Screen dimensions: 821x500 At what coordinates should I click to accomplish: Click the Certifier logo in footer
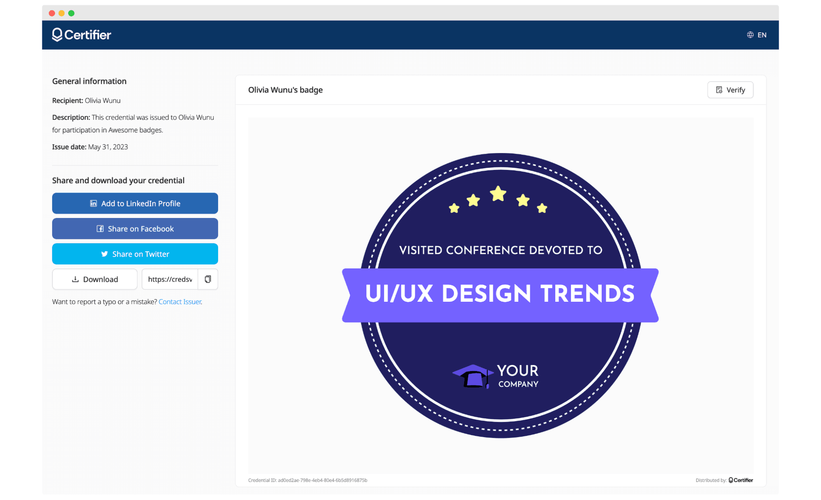point(741,480)
